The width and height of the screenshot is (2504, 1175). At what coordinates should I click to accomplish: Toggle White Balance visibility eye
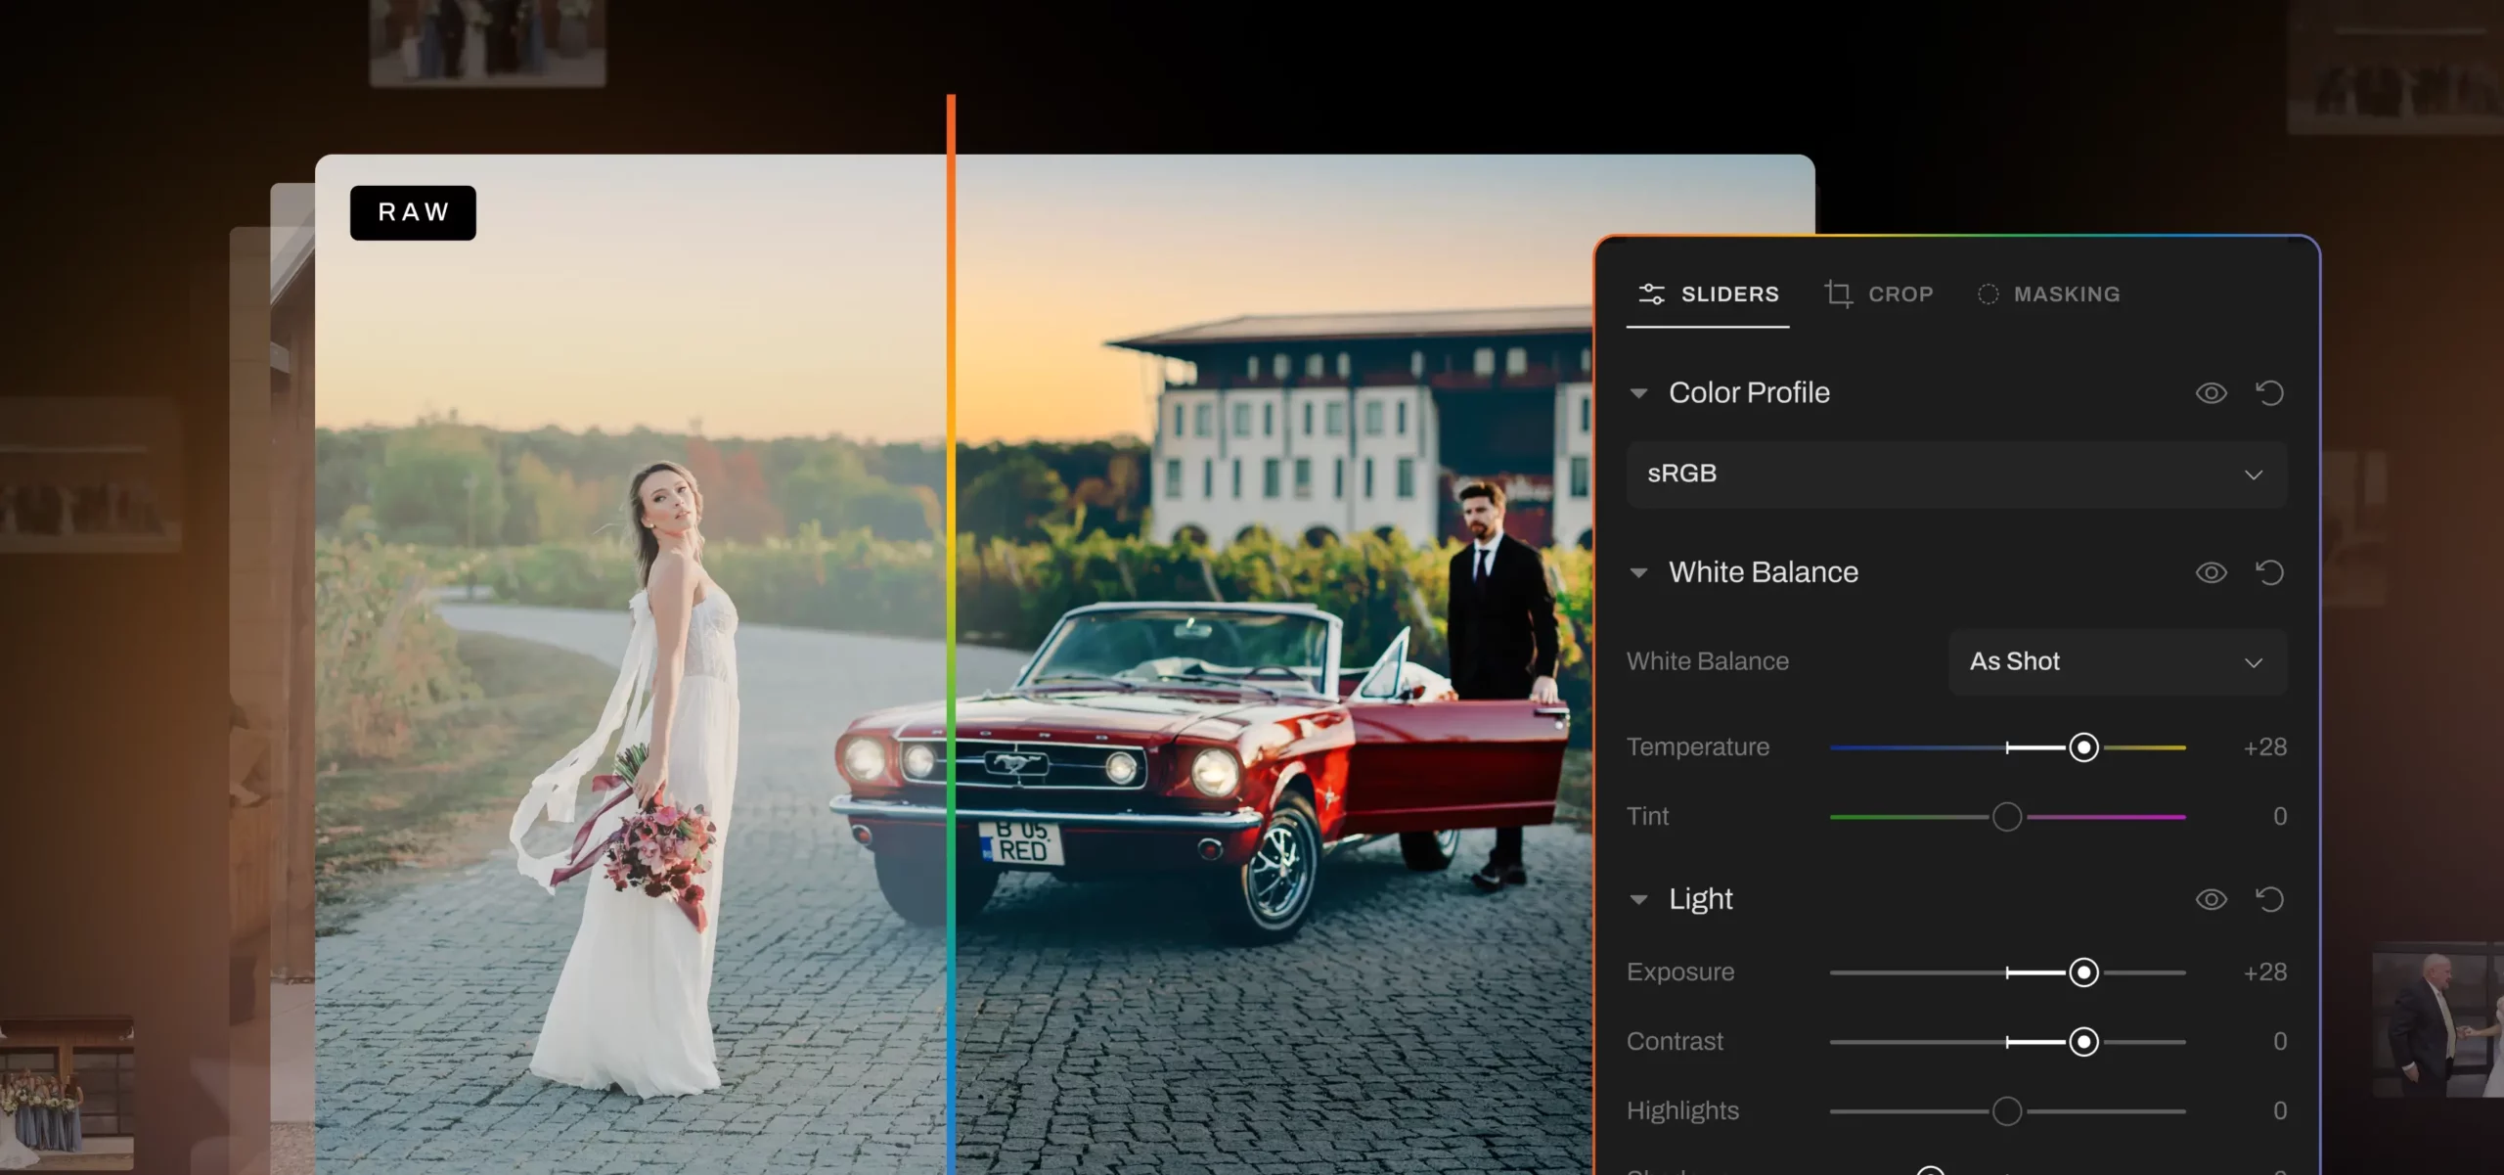coord(2211,572)
